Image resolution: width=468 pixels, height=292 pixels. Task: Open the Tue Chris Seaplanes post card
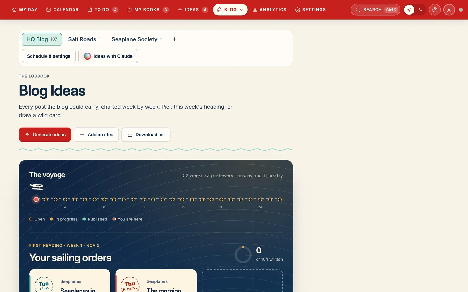(70, 281)
